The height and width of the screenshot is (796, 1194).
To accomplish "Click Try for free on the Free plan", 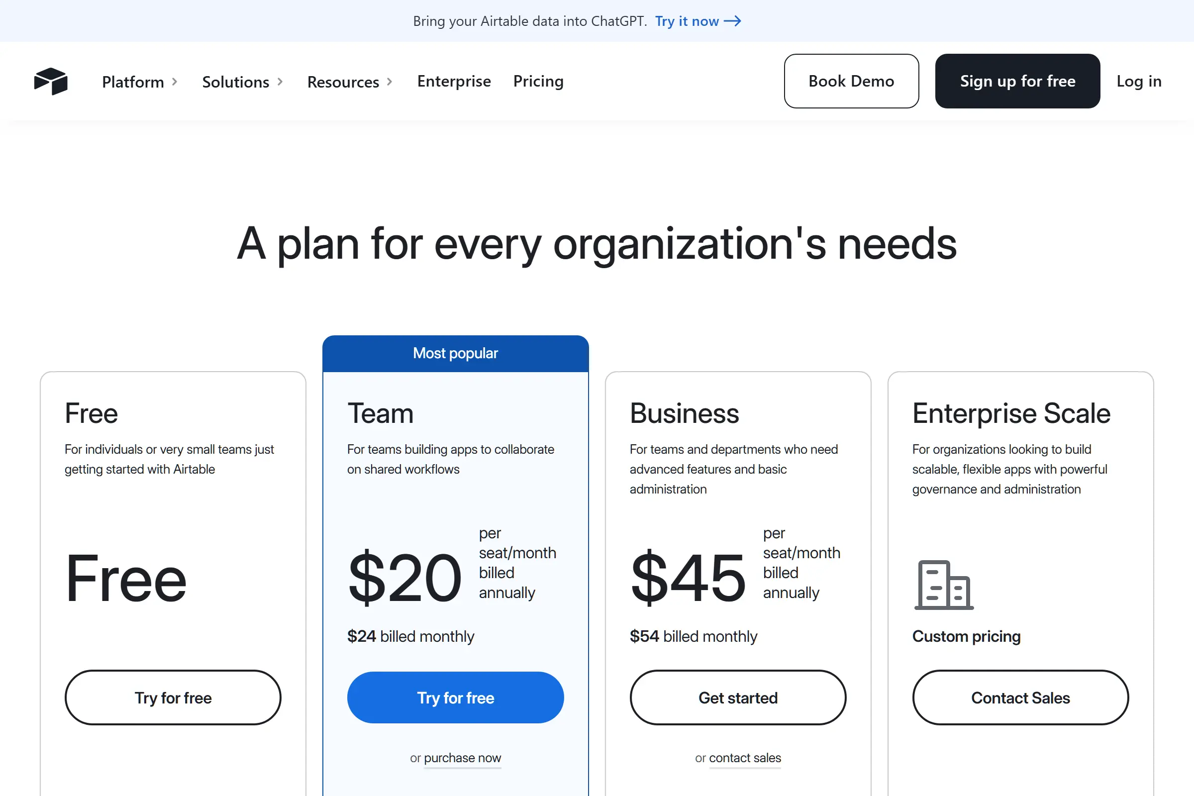I will click(173, 697).
